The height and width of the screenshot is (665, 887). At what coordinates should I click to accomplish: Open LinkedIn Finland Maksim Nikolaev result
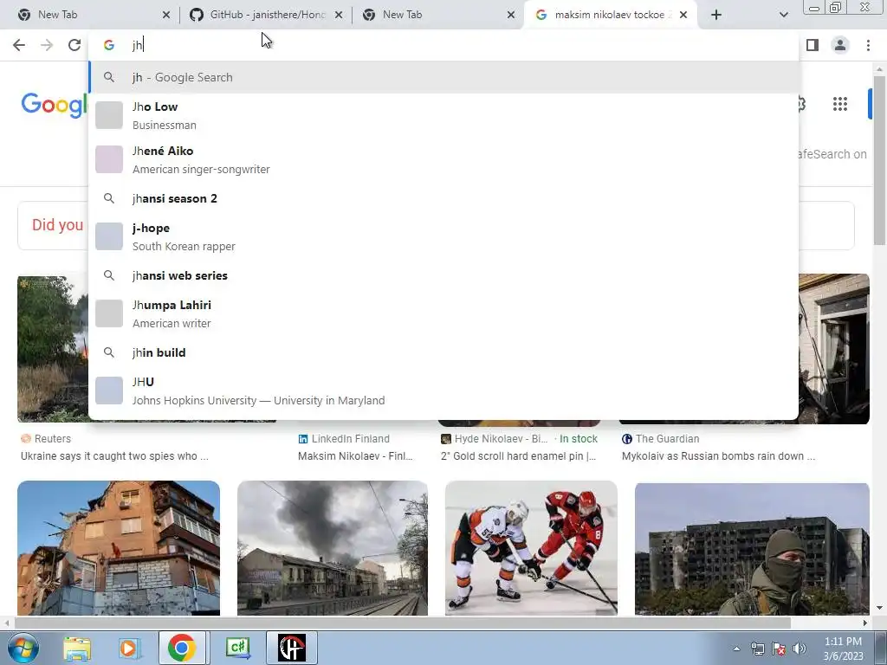click(x=355, y=456)
